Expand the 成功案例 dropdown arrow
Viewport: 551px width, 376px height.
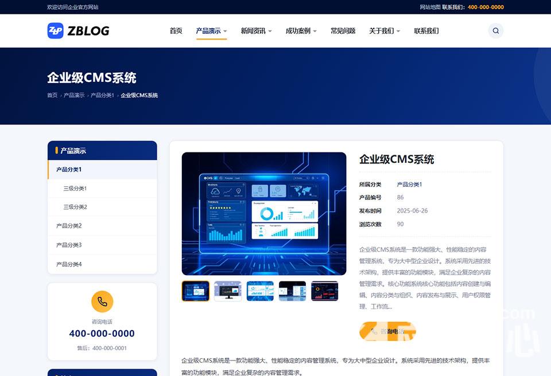pyautogui.click(x=315, y=32)
